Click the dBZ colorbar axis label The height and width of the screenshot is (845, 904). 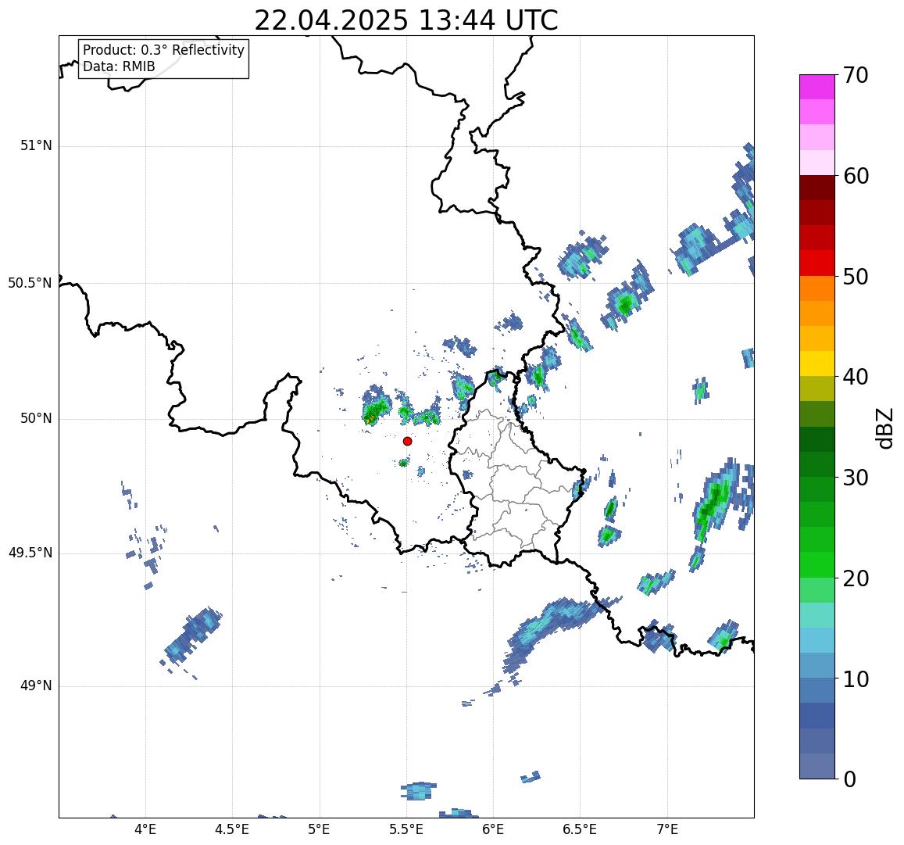(x=884, y=428)
